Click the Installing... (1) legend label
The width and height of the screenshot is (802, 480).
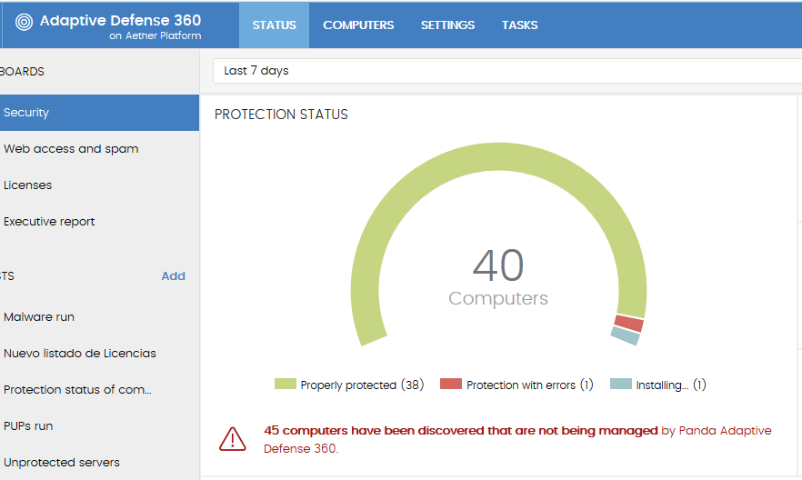671,385
